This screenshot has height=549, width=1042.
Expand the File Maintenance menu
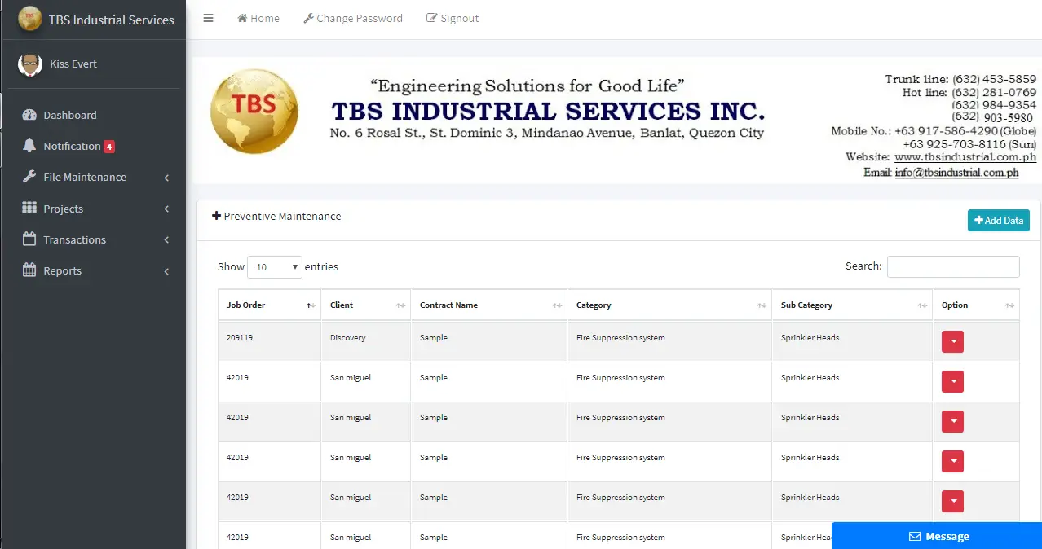(x=93, y=177)
